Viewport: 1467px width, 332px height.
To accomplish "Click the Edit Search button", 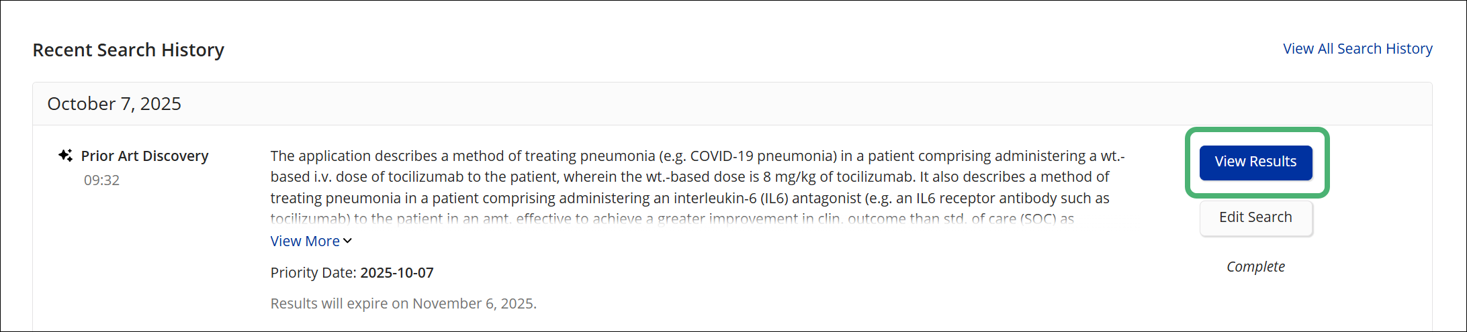I will pyautogui.click(x=1255, y=218).
